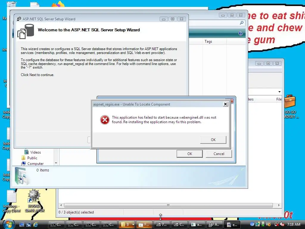Screen dimensions: 305x229
Task: Click the wizard heading 'Welcome to the ASP.NET SQL Server Setup Wizard'
Action: [x=89, y=30]
